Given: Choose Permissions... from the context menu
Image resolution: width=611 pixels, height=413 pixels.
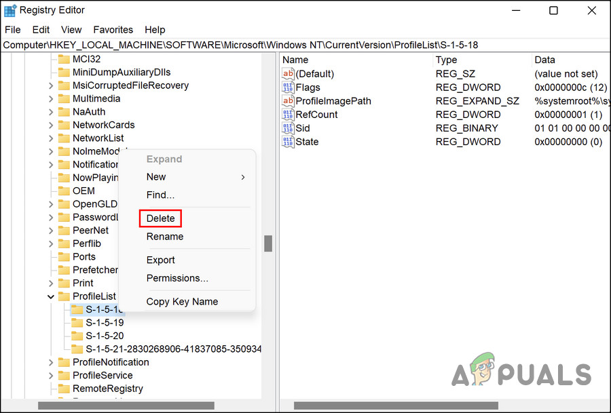Looking at the screenshot, I should click(x=177, y=278).
